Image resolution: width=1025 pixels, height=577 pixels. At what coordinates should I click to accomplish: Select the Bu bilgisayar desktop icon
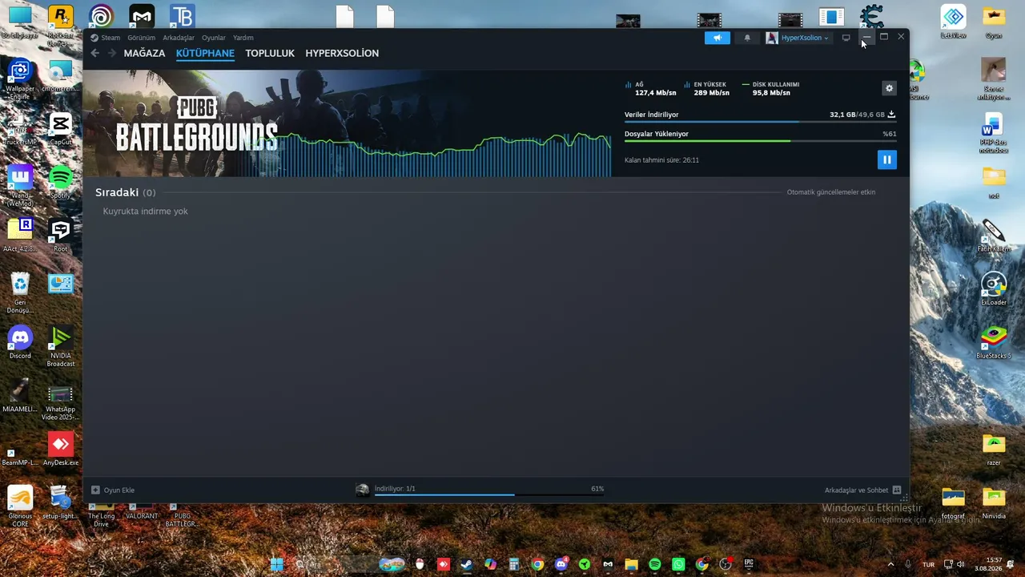20,22
